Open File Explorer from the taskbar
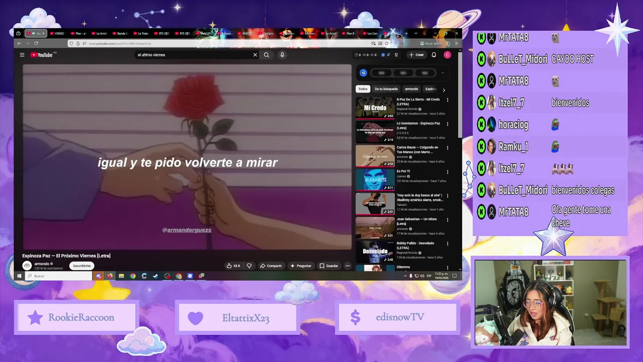 point(121,276)
